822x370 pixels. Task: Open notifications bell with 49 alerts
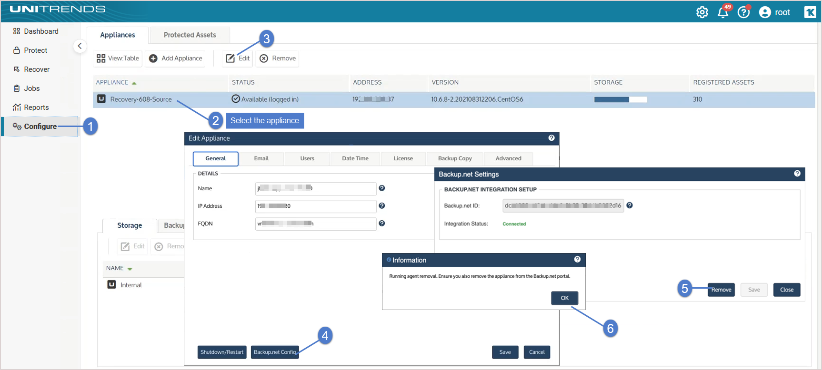pos(723,12)
